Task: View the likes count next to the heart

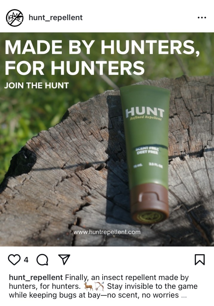Action: pos(26,260)
